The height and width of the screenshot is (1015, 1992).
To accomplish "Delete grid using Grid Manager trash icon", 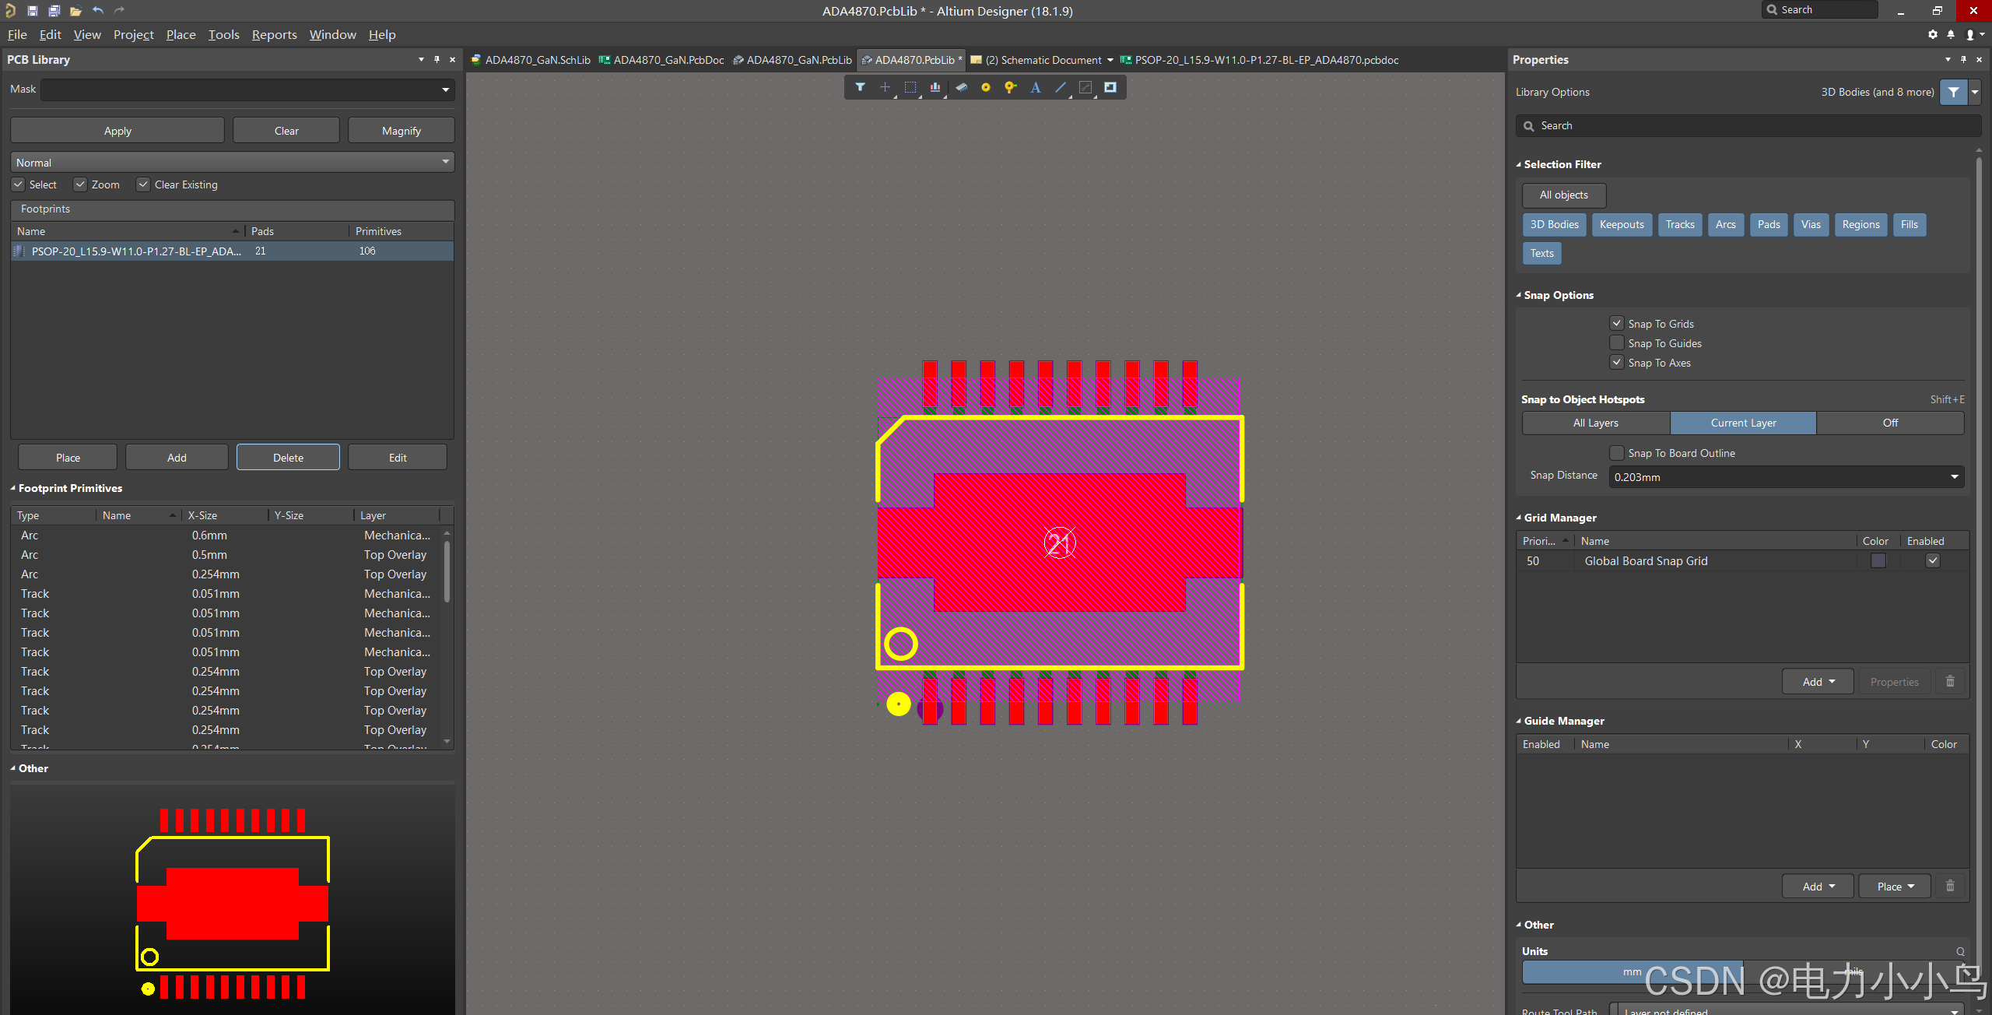I will 1950,681.
